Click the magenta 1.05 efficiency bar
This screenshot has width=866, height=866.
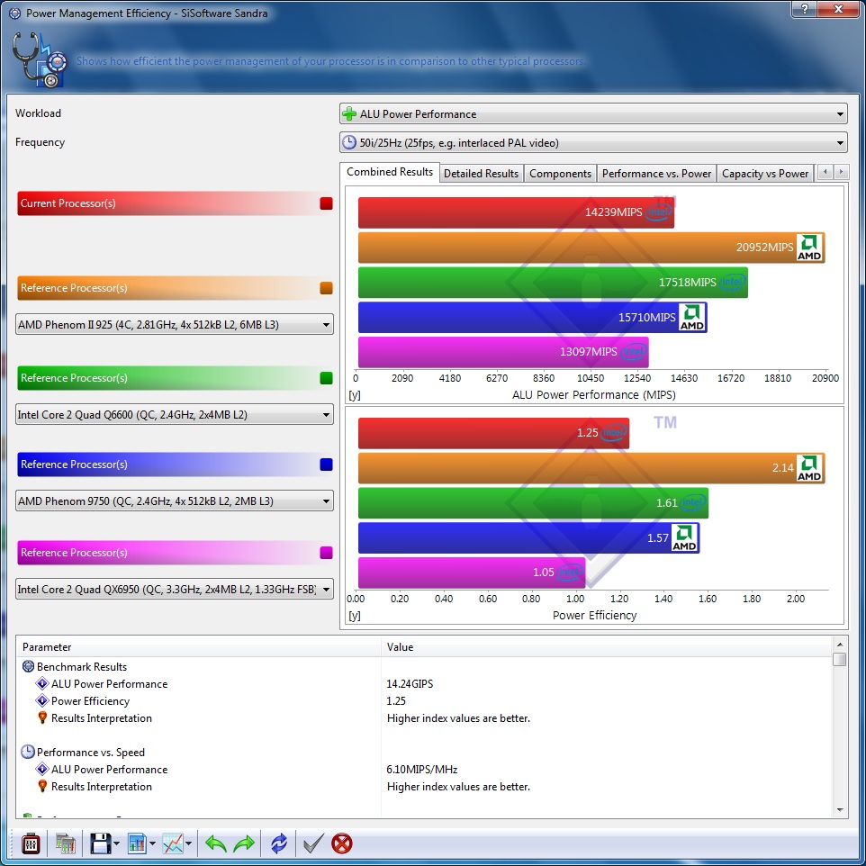[472, 573]
